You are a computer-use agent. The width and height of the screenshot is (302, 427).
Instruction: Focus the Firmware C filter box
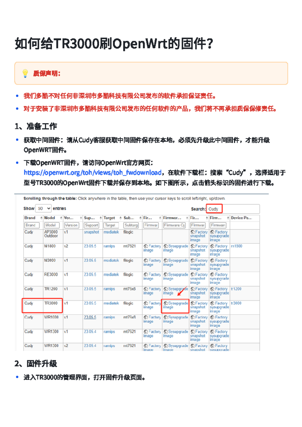point(174,225)
